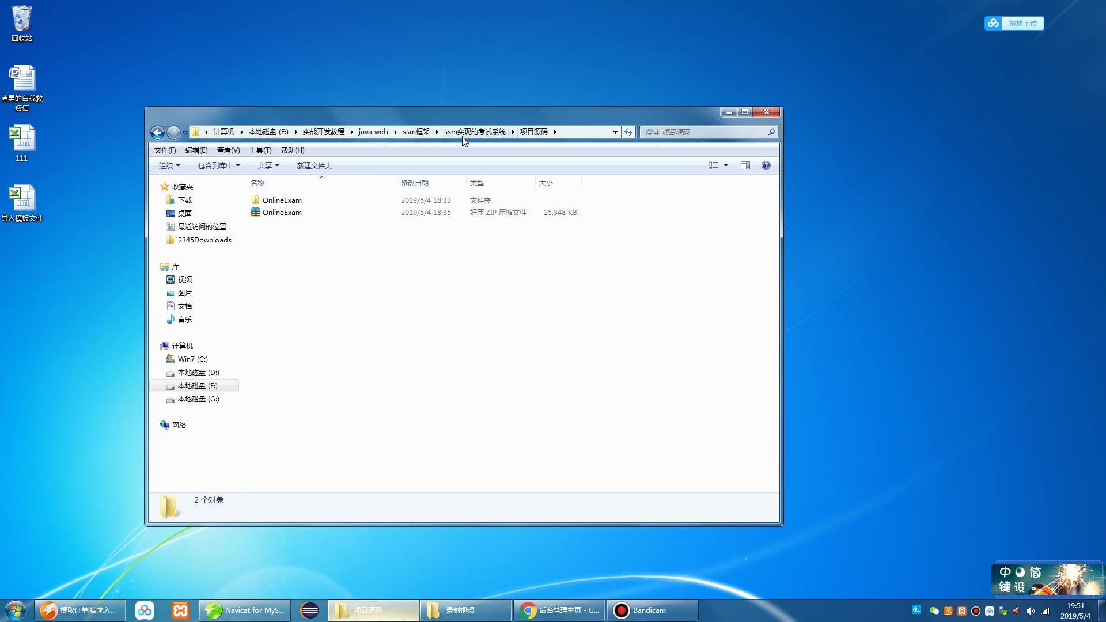Go back with the Explorer back arrow
Viewport: 1106px width, 622px height.
pos(157,132)
